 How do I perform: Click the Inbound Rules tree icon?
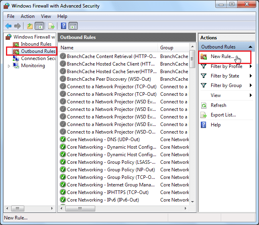point(16,44)
